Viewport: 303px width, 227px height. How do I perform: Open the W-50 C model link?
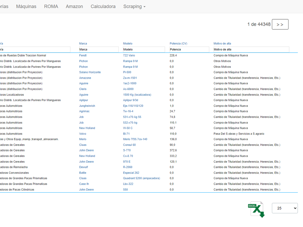point(128,128)
